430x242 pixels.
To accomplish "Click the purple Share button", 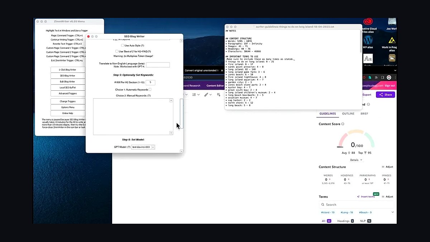I will point(386,95).
